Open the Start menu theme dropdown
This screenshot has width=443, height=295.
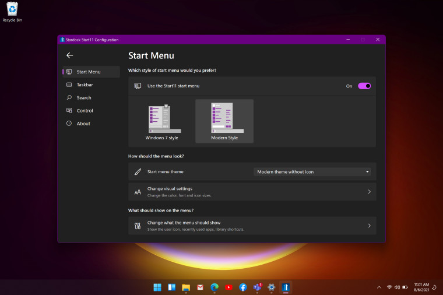click(x=312, y=172)
